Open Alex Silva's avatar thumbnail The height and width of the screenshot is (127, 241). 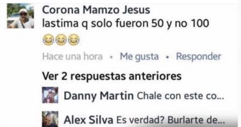(x=50, y=119)
